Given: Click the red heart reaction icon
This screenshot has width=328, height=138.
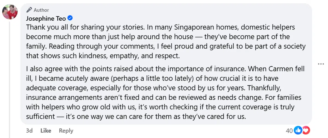Looking at the screenshot, I should pyautogui.click(x=306, y=131).
